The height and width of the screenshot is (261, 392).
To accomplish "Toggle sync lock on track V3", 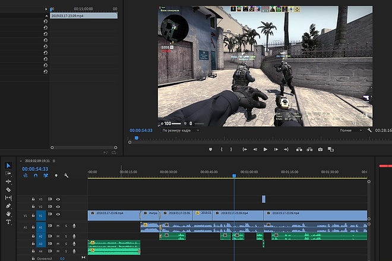I will click(50, 199).
